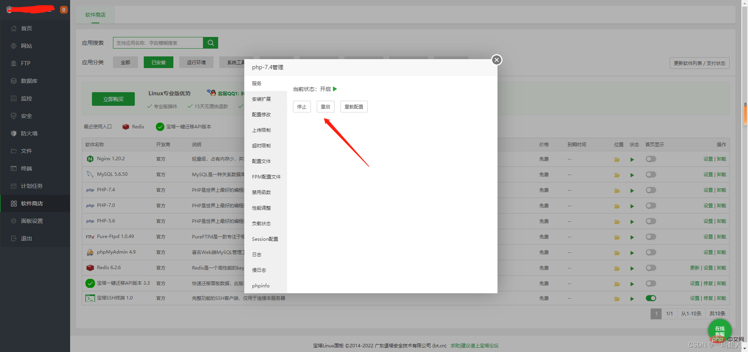The width and height of the screenshot is (748, 352).
Task: Toggle homepage display for phpMyAdmin 4.9
Action: [651, 252]
